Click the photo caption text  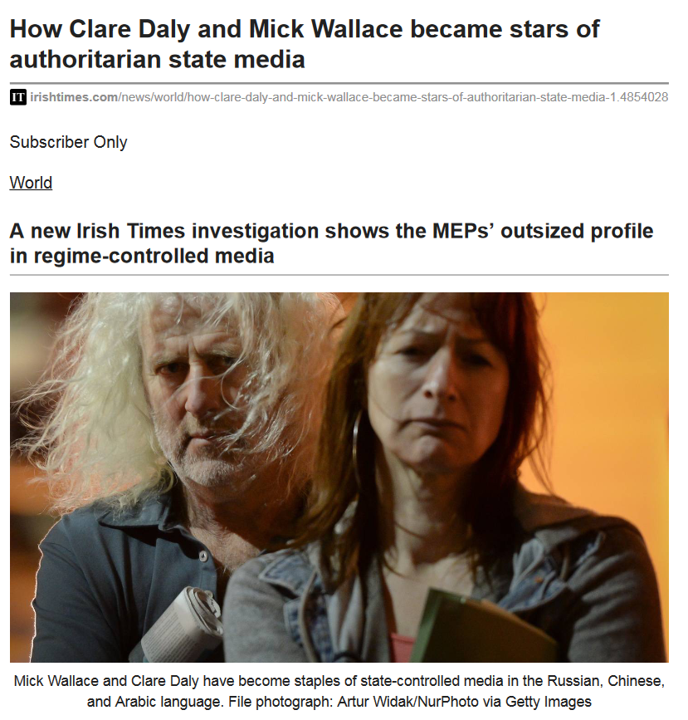coord(339,691)
